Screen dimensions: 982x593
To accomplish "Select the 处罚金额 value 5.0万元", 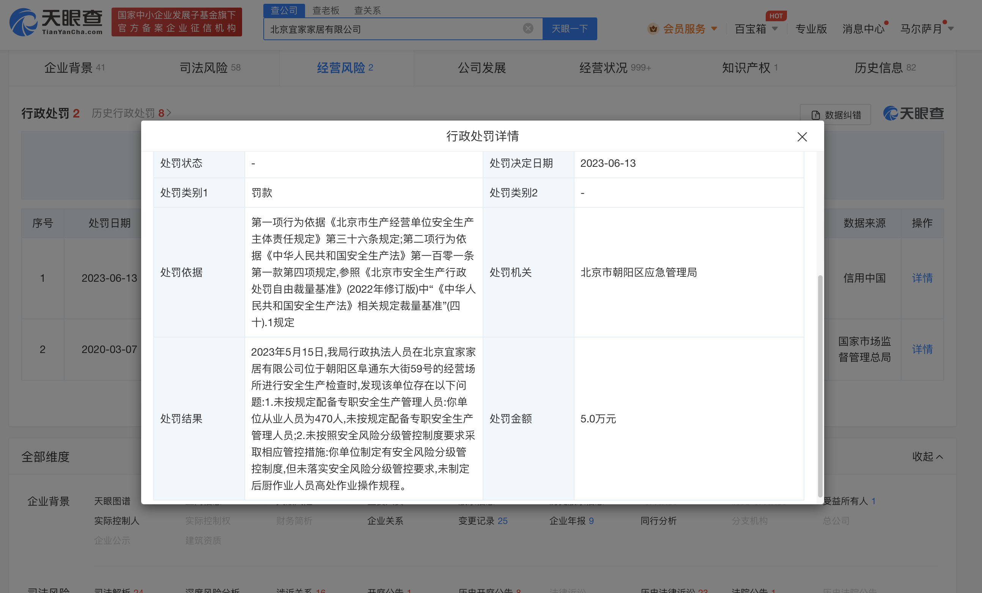I will [x=598, y=419].
